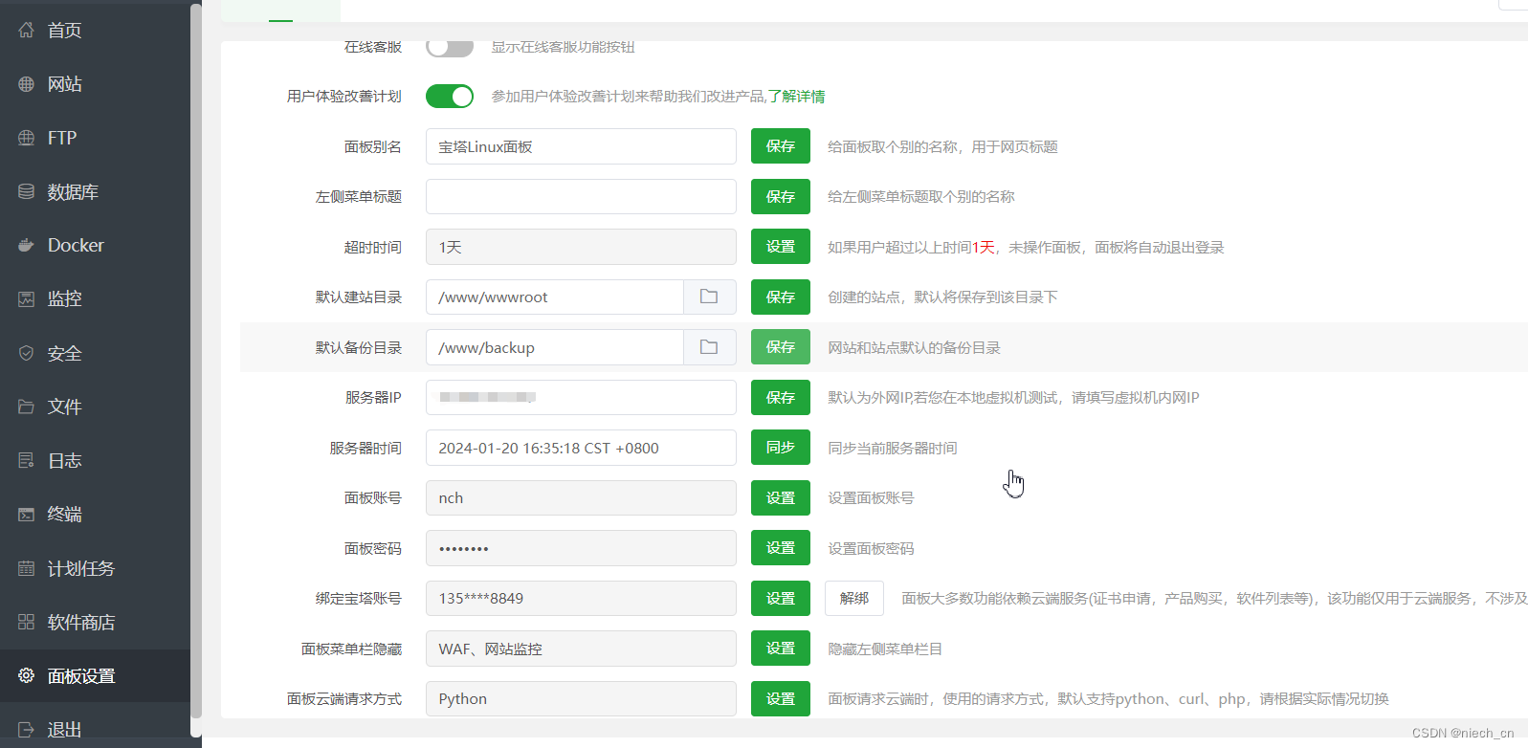Screen dimensions: 1528x748
Task: Open the 文件 sidebar item
Action: click(95, 407)
